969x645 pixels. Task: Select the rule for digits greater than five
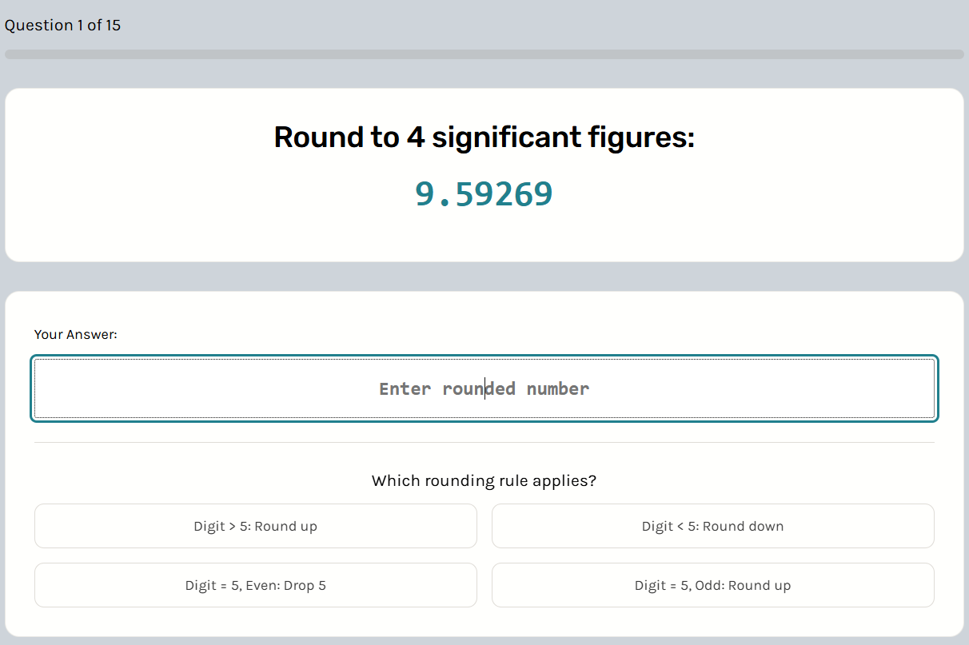pyautogui.click(x=256, y=526)
